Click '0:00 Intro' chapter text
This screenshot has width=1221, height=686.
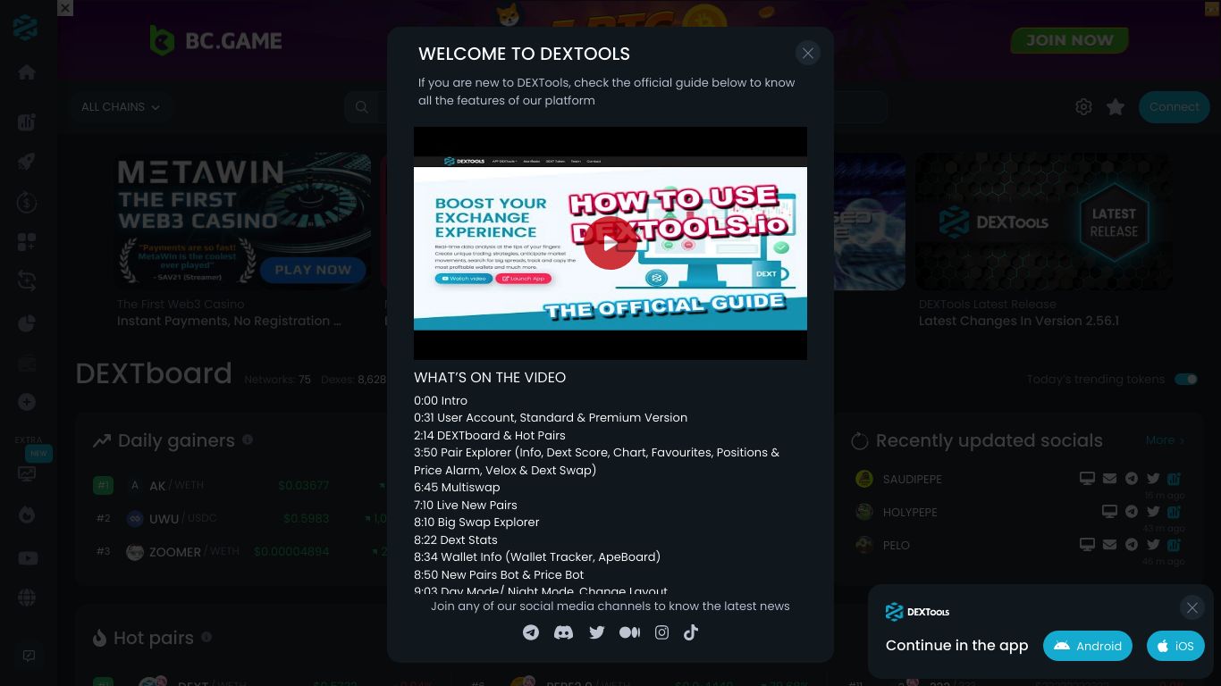coord(441,401)
